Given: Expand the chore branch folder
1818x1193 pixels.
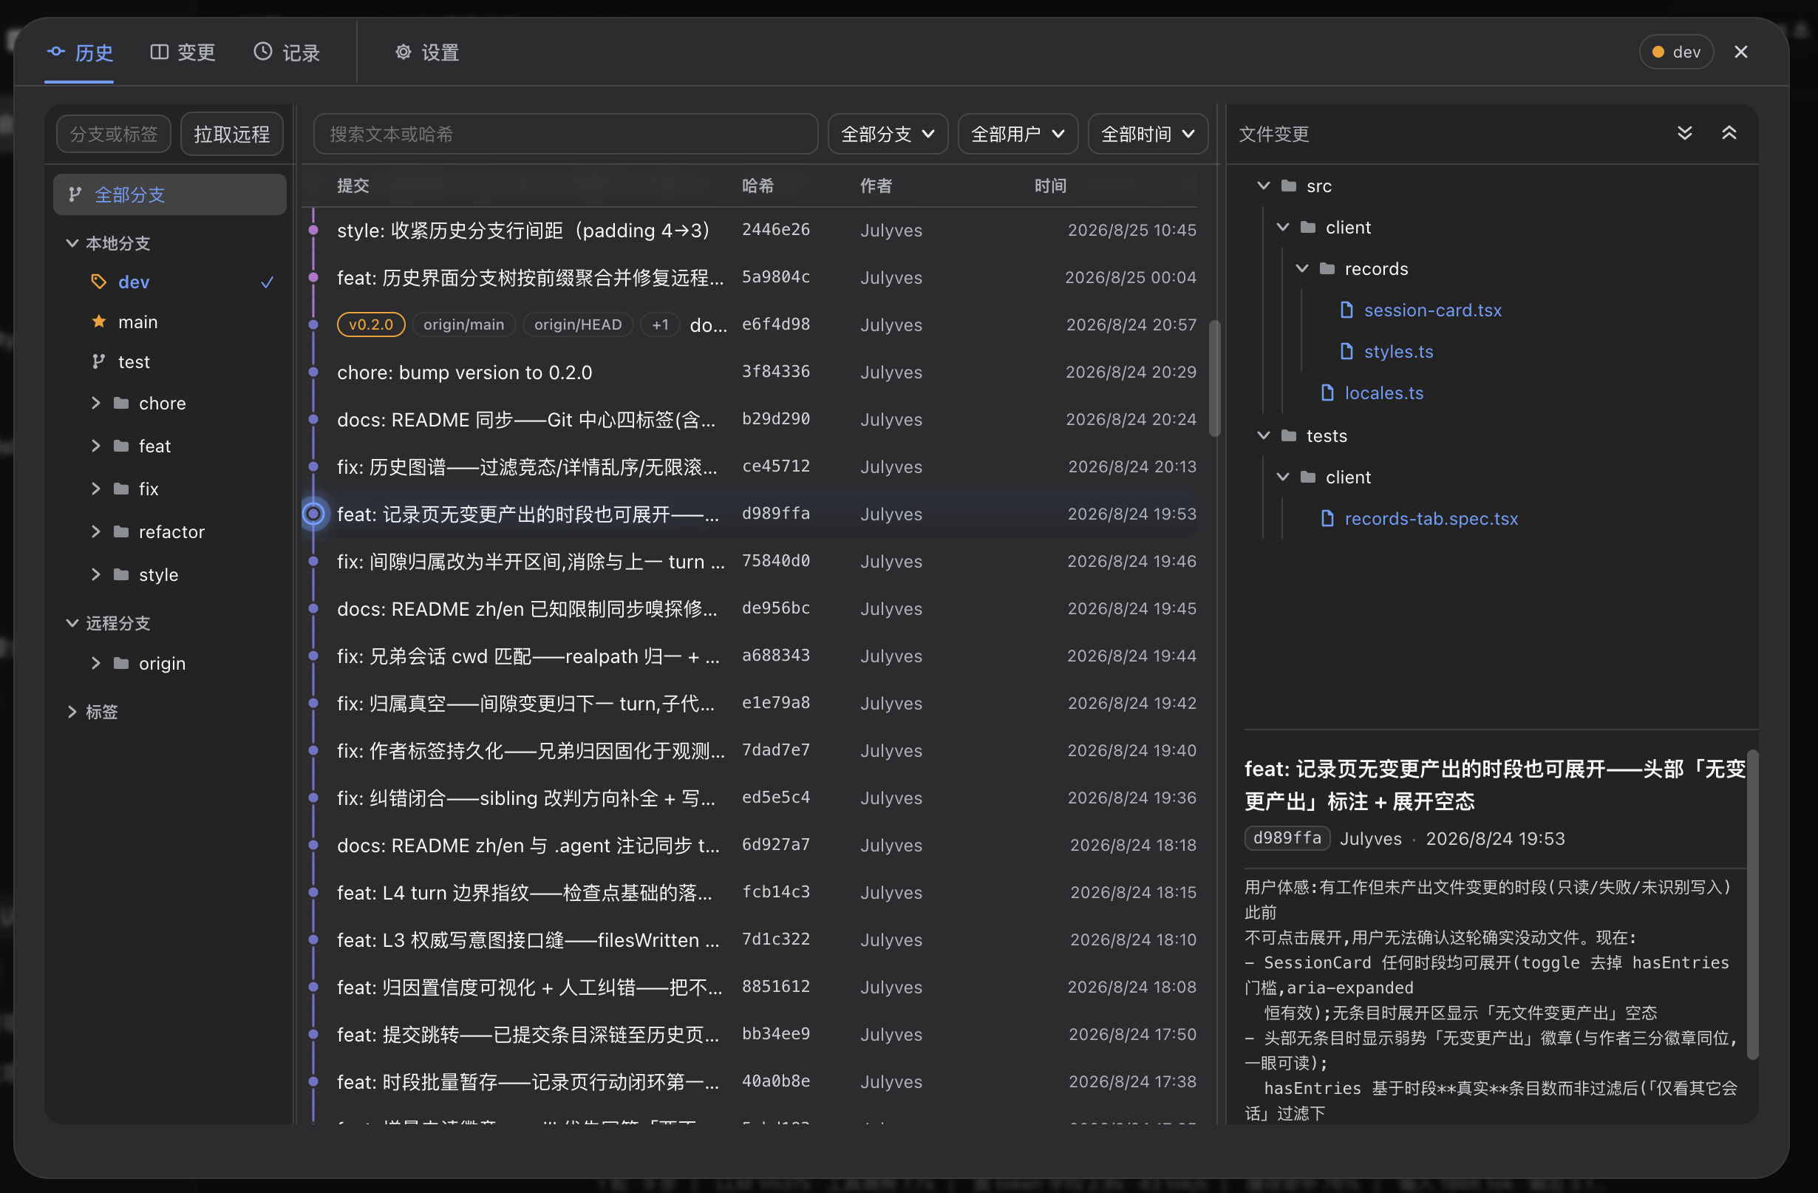Looking at the screenshot, I should coord(96,404).
